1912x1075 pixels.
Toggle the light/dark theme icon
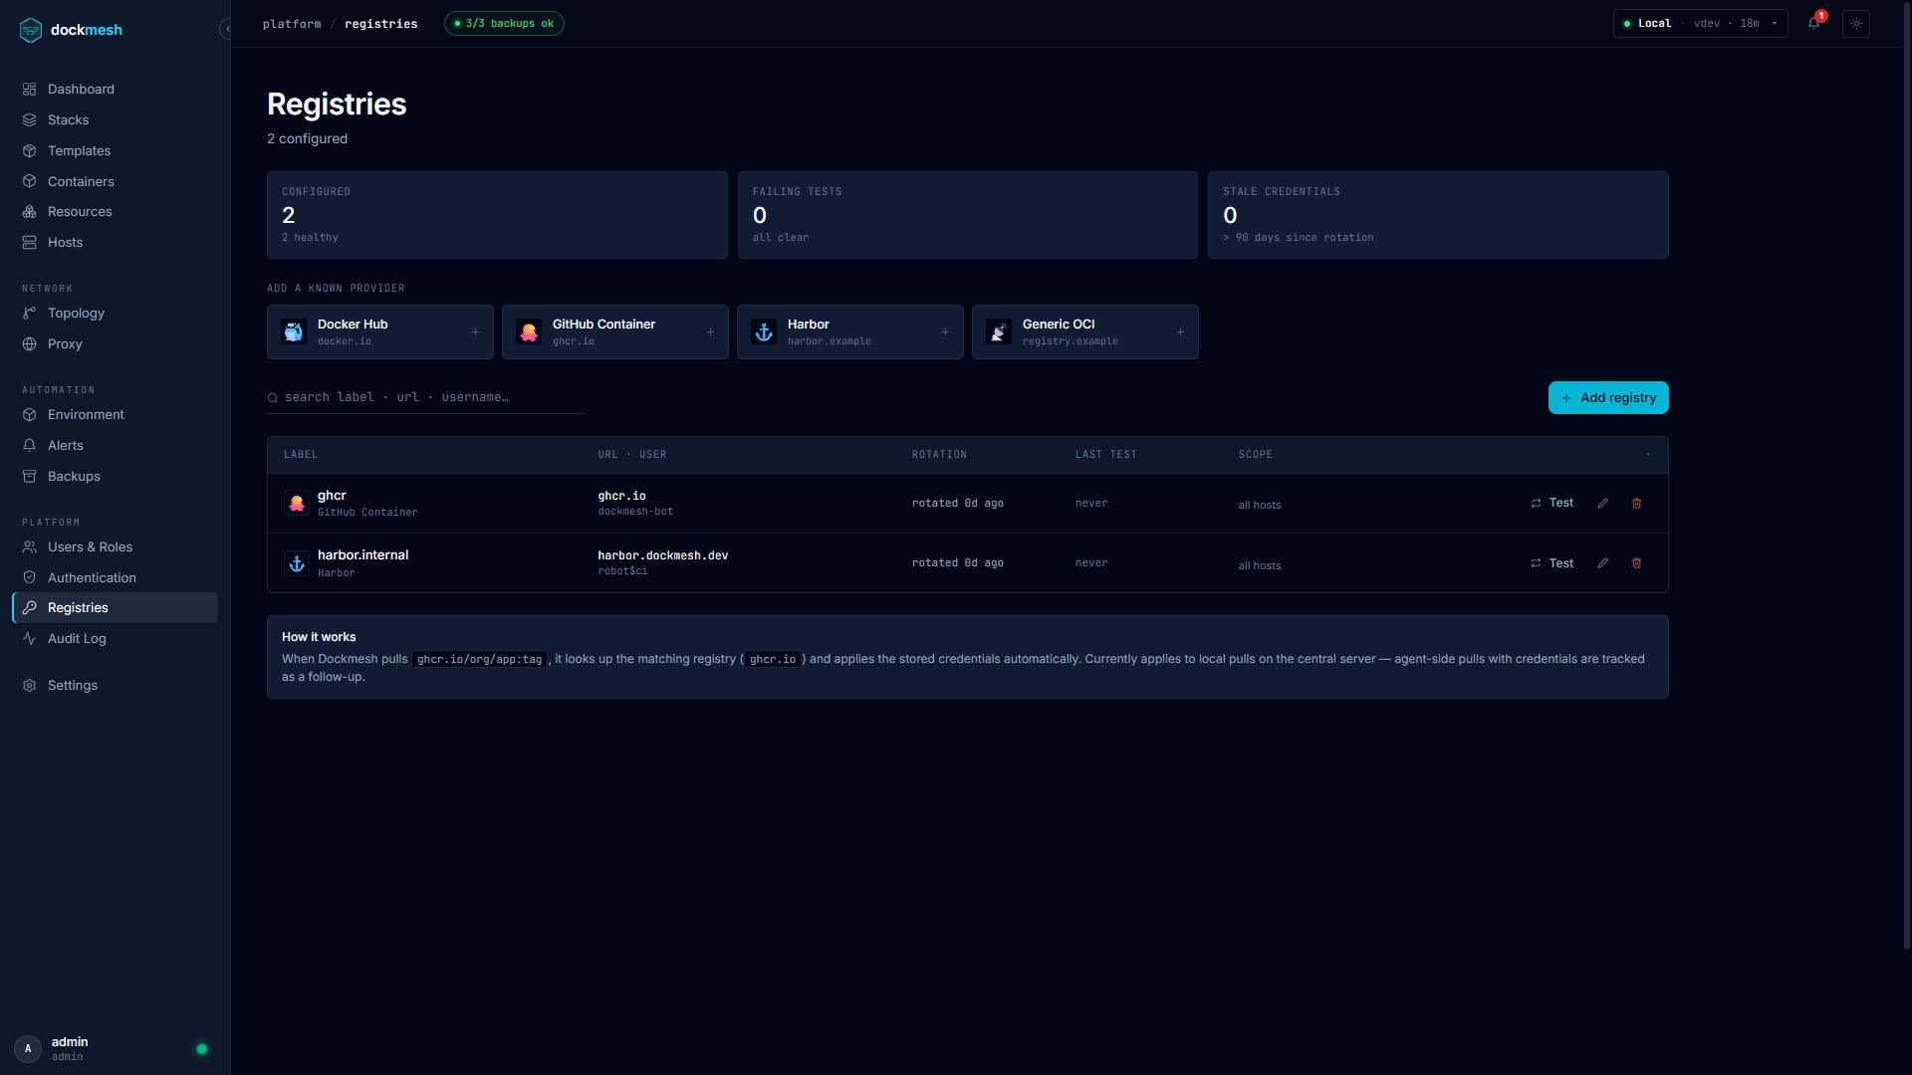(1856, 24)
